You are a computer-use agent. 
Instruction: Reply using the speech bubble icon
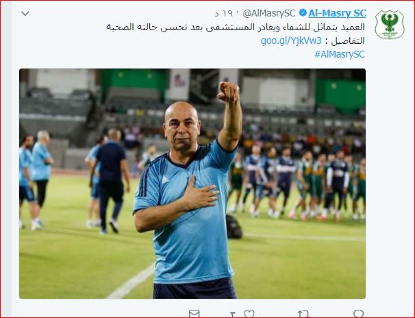tap(359, 313)
